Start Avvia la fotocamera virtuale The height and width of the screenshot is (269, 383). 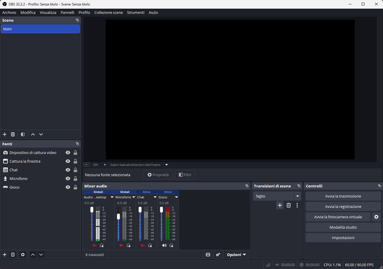click(338, 217)
